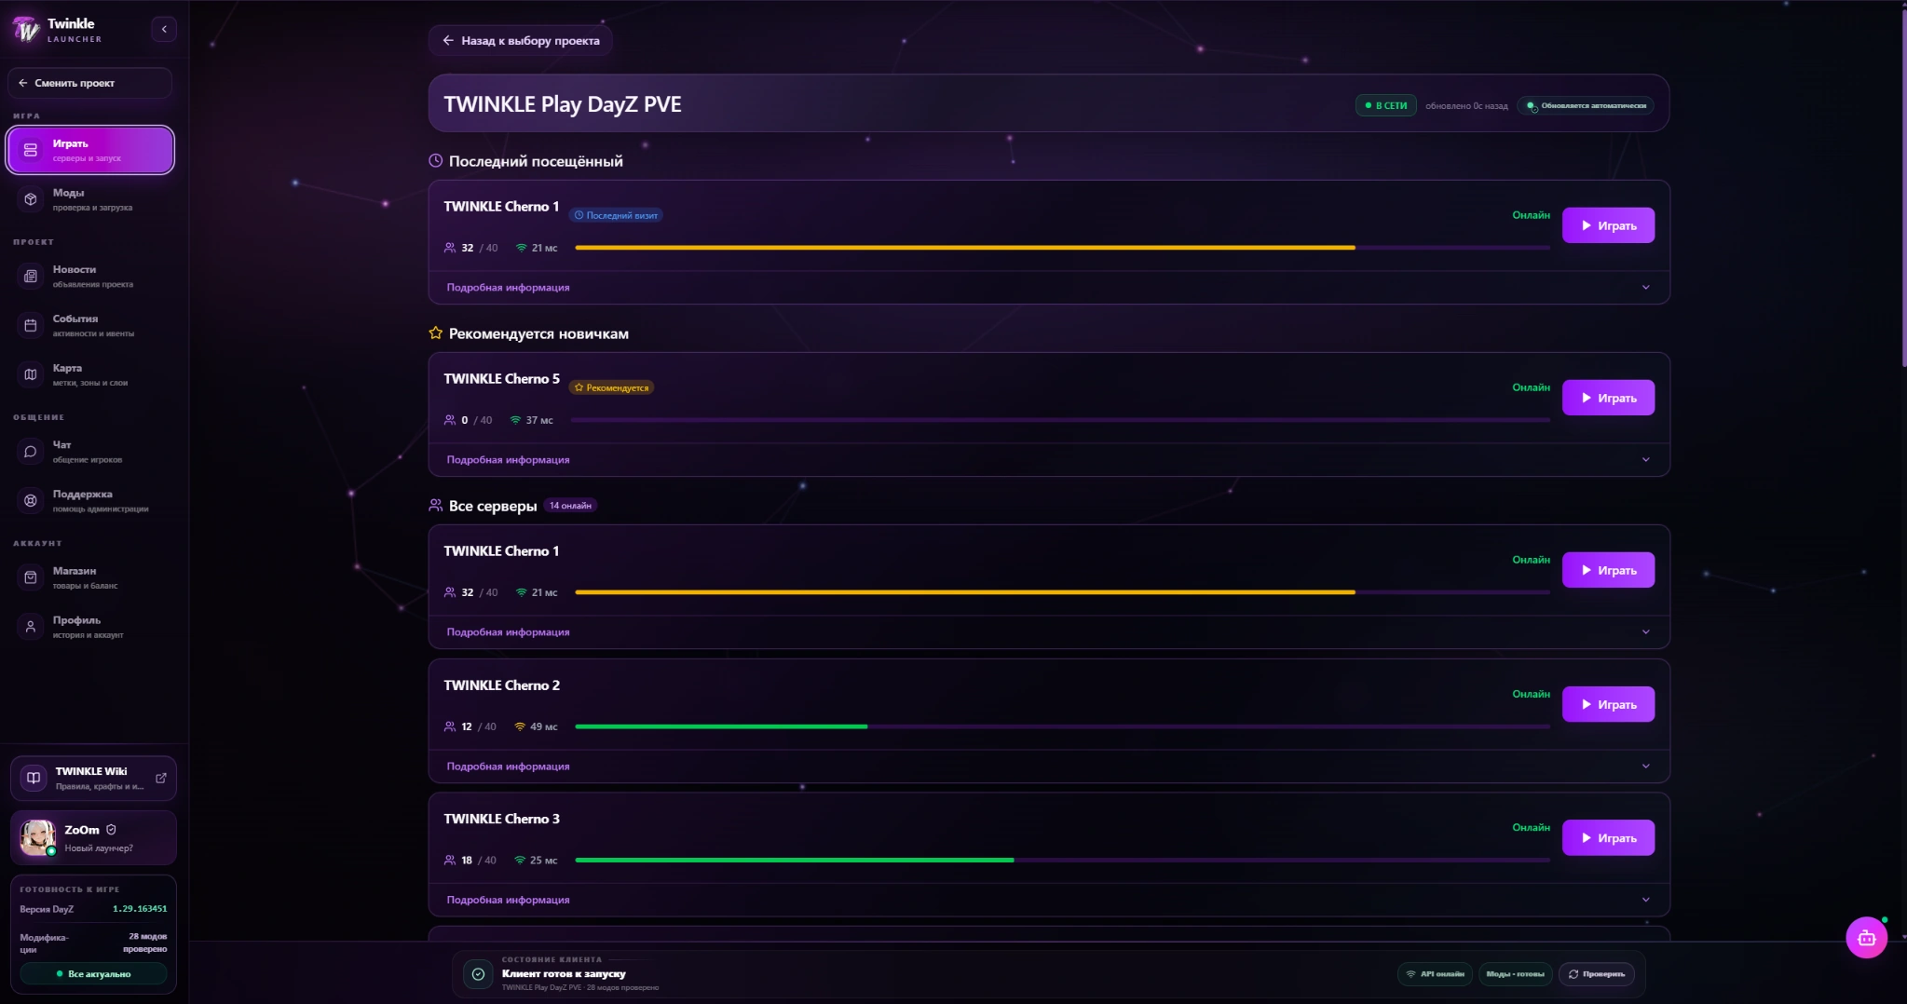Image resolution: width=1907 pixels, height=1004 pixels.
Task: Open the Играть section in sidebar
Action: [x=90, y=150]
